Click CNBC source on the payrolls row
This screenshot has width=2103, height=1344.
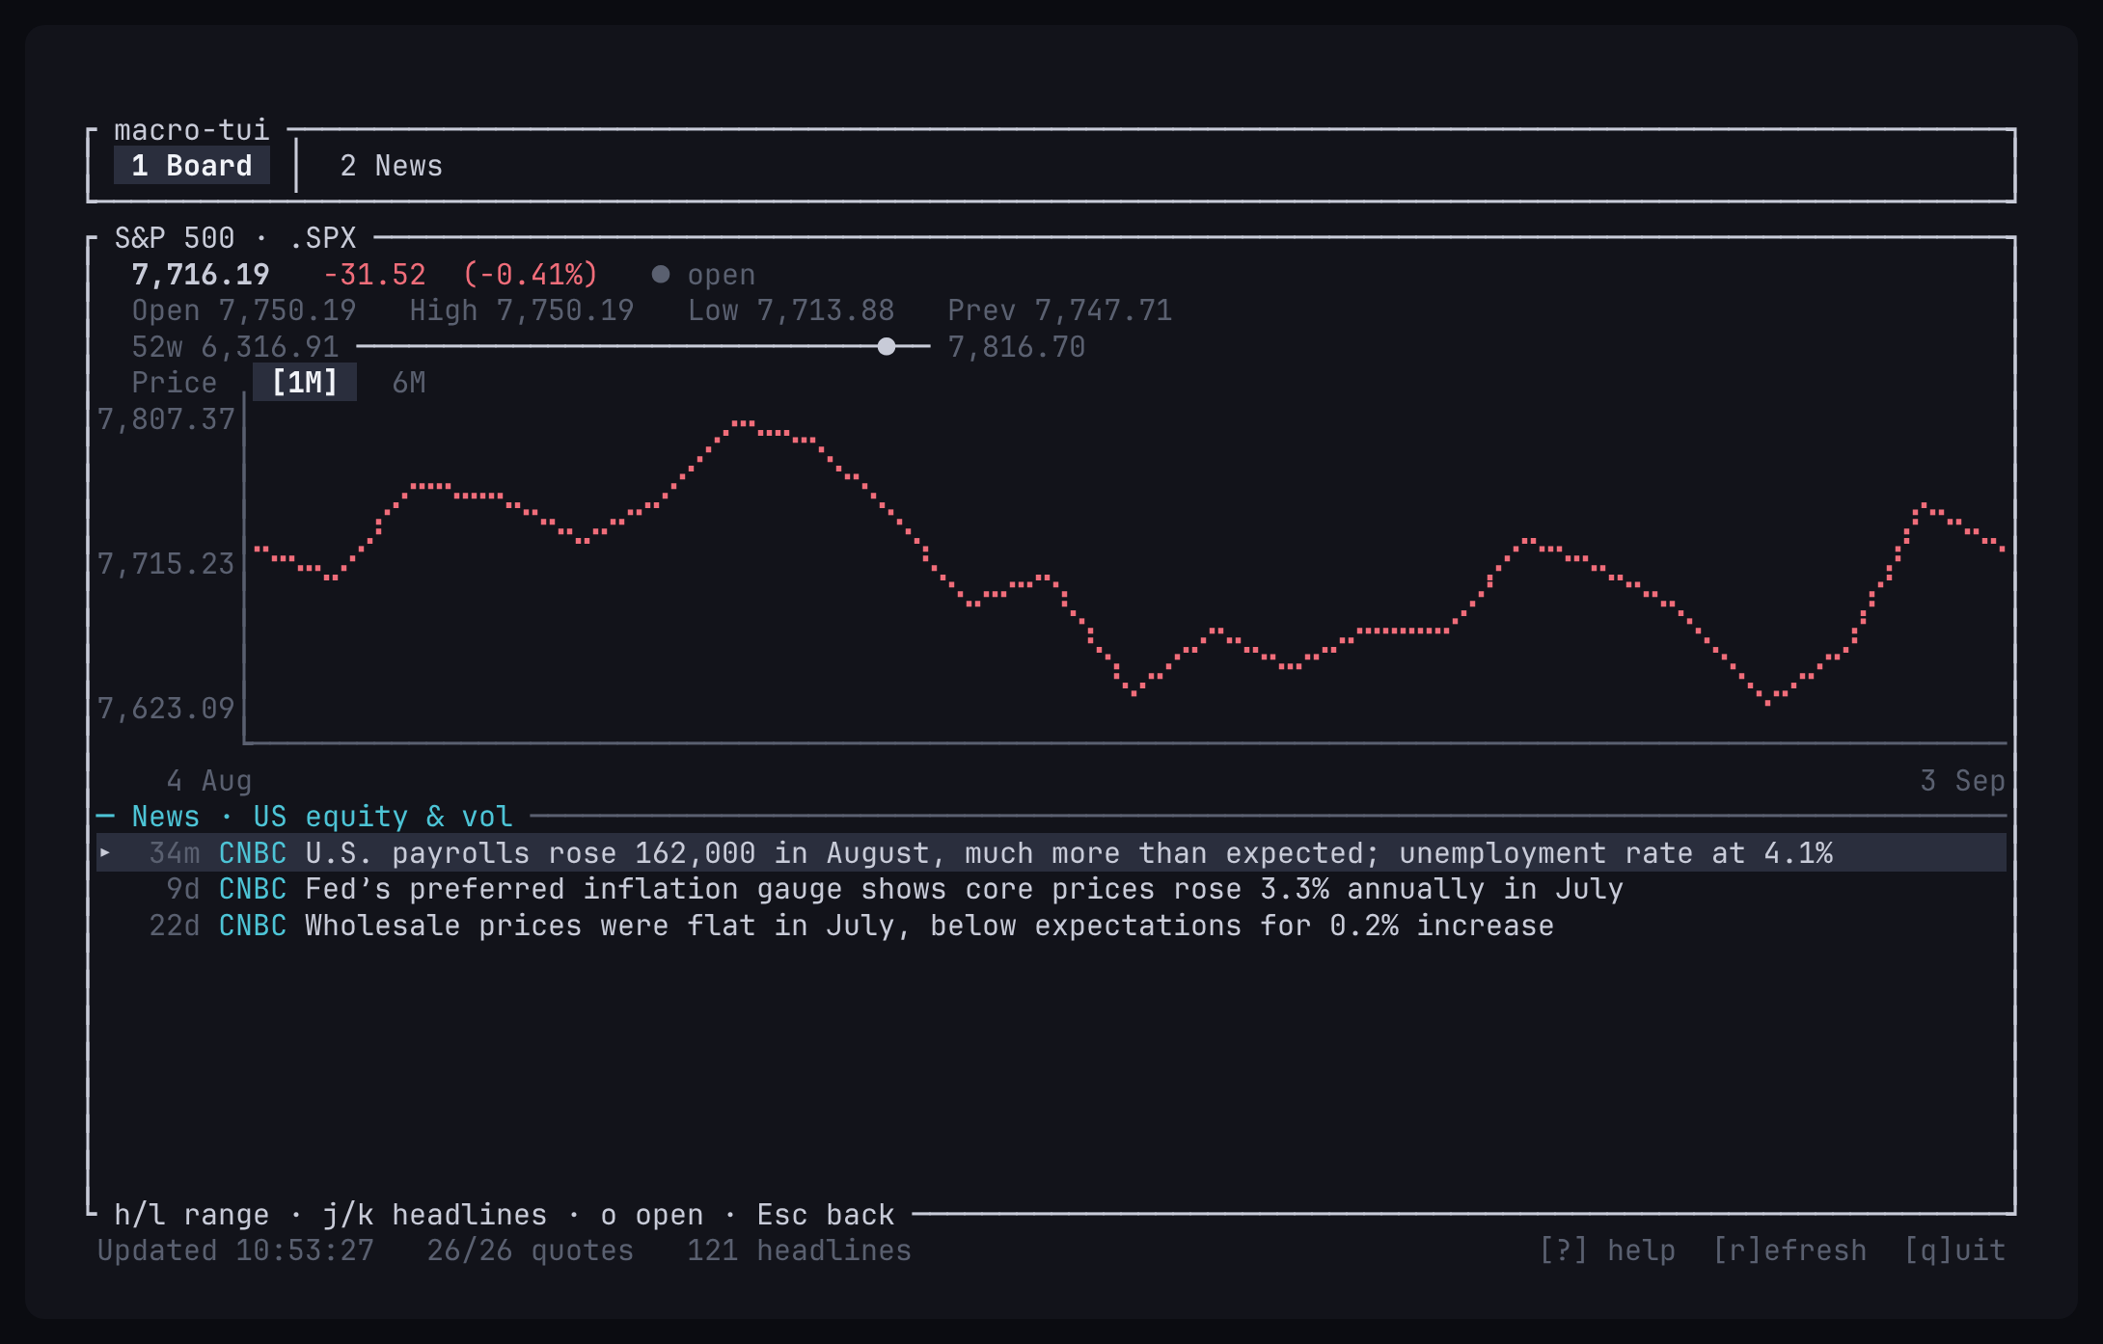click(x=253, y=853)
